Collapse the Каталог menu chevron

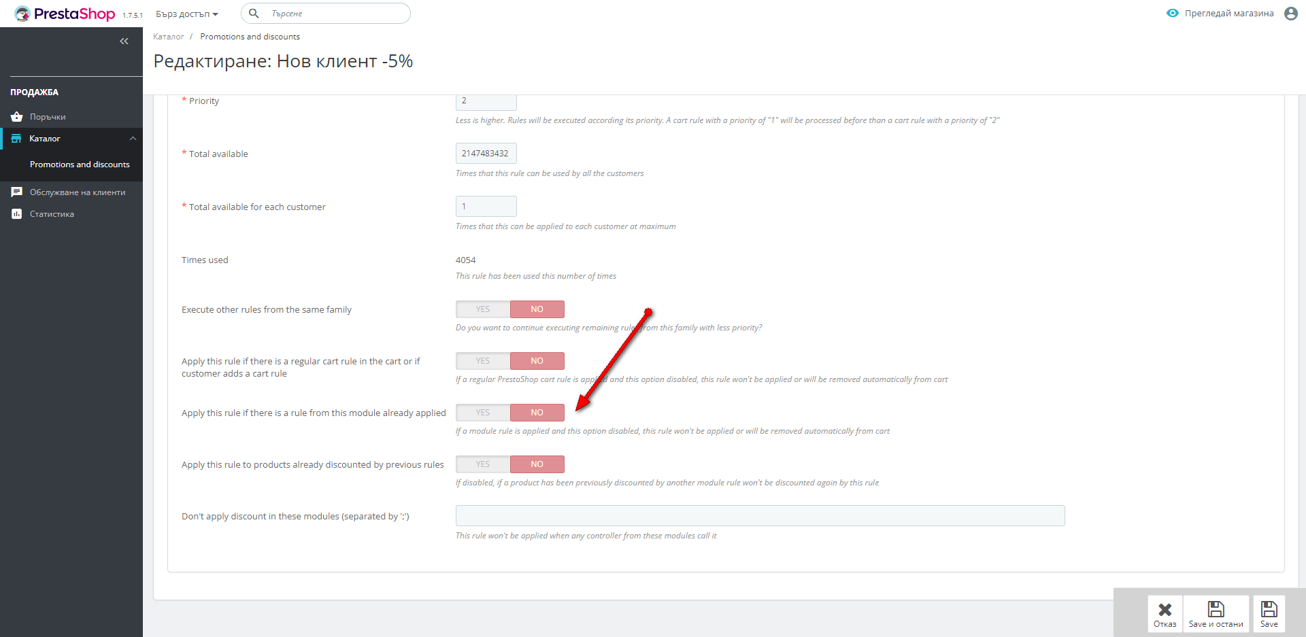click(x=133, y=139)
